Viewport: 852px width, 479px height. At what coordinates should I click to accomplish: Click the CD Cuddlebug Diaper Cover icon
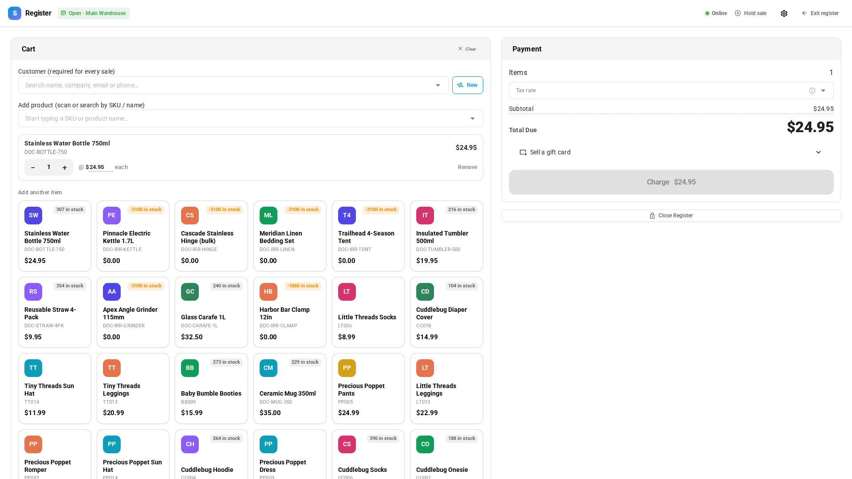point(425,292)
